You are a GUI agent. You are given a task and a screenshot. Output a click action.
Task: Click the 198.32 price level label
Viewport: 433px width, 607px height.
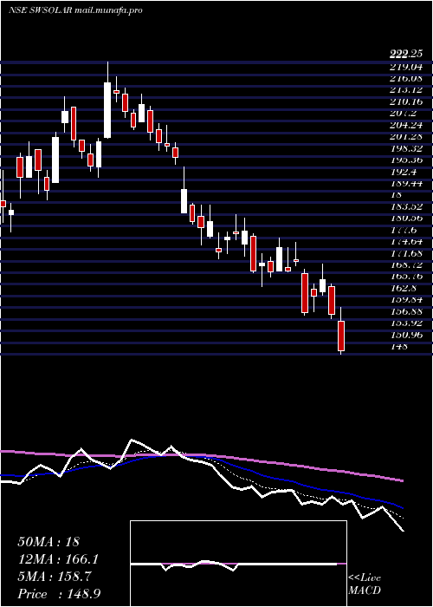click(x=406, y=148)
